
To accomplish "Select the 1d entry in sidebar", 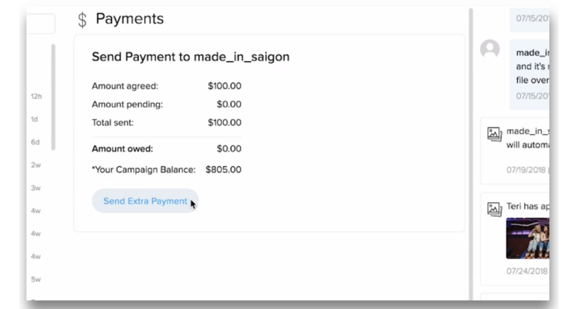I will 35,119.
